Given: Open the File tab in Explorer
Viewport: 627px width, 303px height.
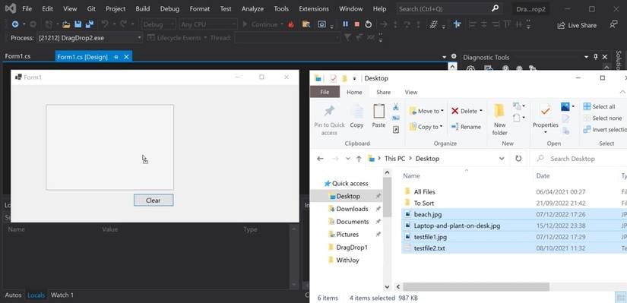Looking at the screenshot, I should tap(325, 93).
